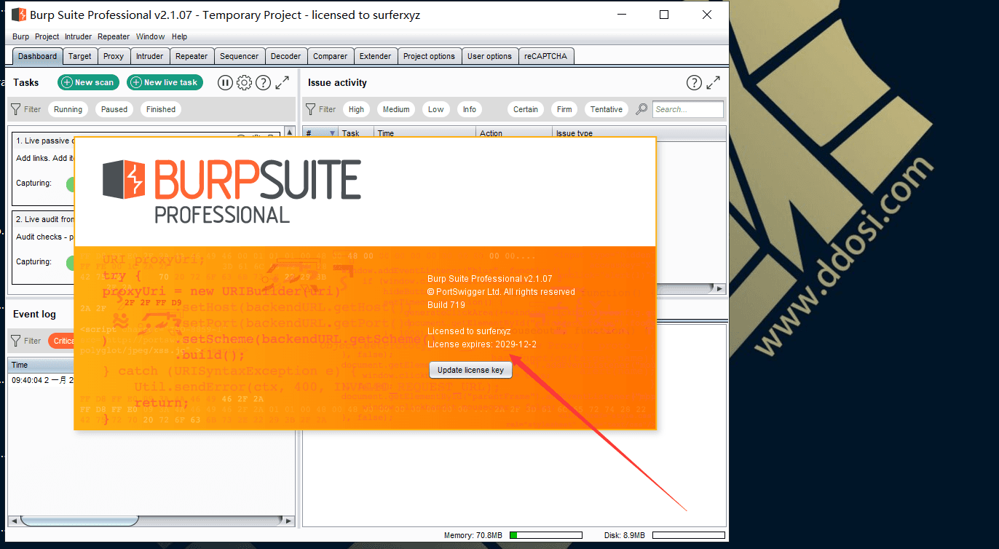999x549 pixels.
Task: Select the 2. Live audit task entry
Action: 44,248
